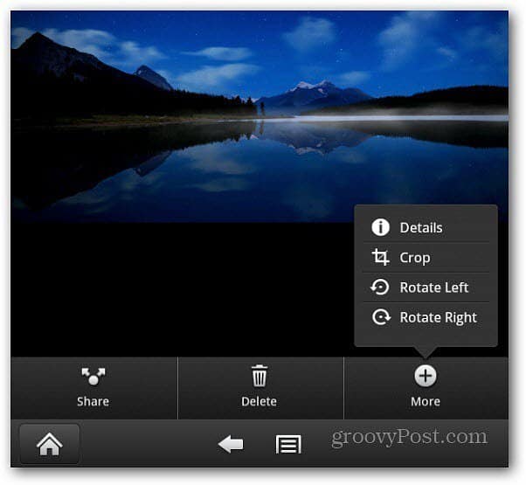
Task: Click the Rotate Right arrow icon
Action: (381, 317)
